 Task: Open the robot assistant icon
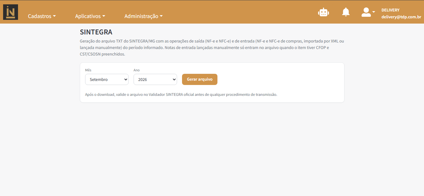pyautogui.click(x=323, y=12)
